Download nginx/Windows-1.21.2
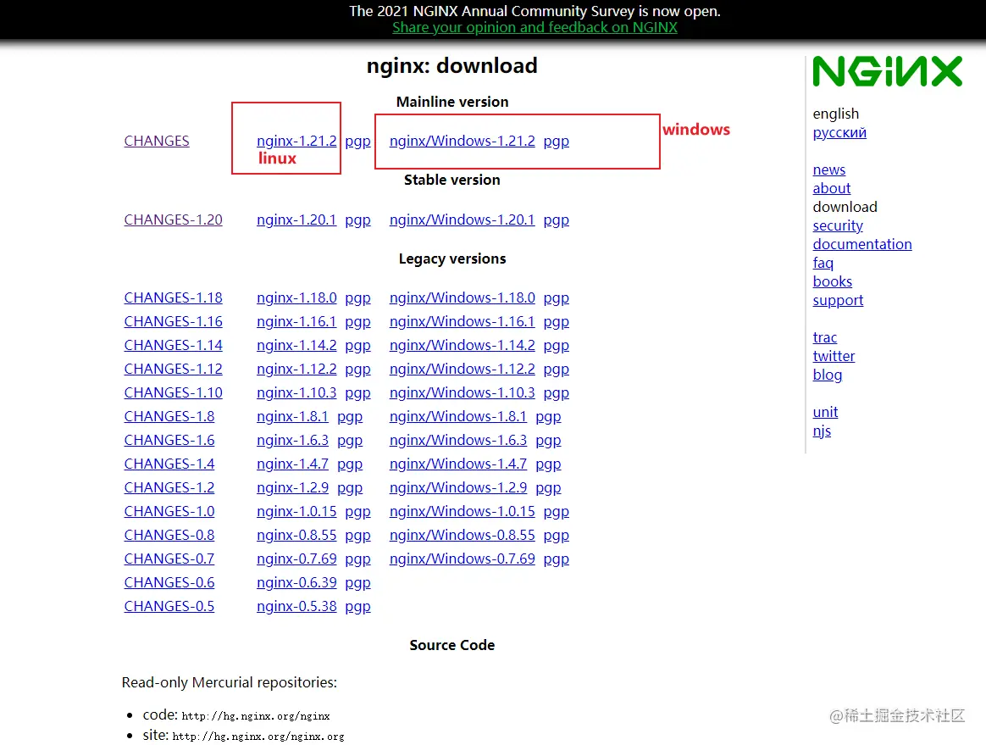The height and width of the screenshot is (745, 986). (x=463, y=141)
